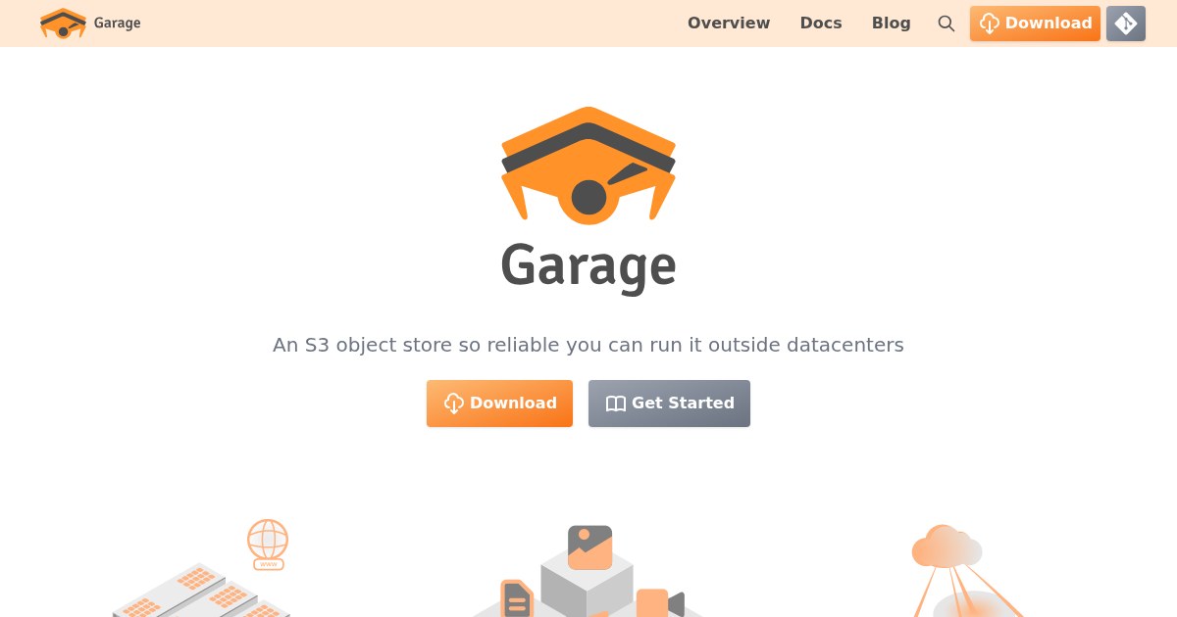Click the Garage text in the navbar
Screen dimensions: 1177x617
coord(118,24)
